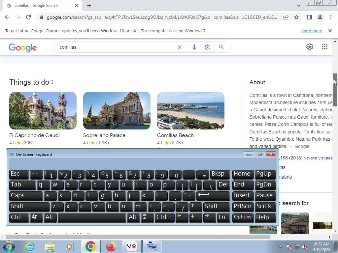Go to the Google logo homepage
The height and width of the screenshot is (253, 338).
click(x=23, y=47)
